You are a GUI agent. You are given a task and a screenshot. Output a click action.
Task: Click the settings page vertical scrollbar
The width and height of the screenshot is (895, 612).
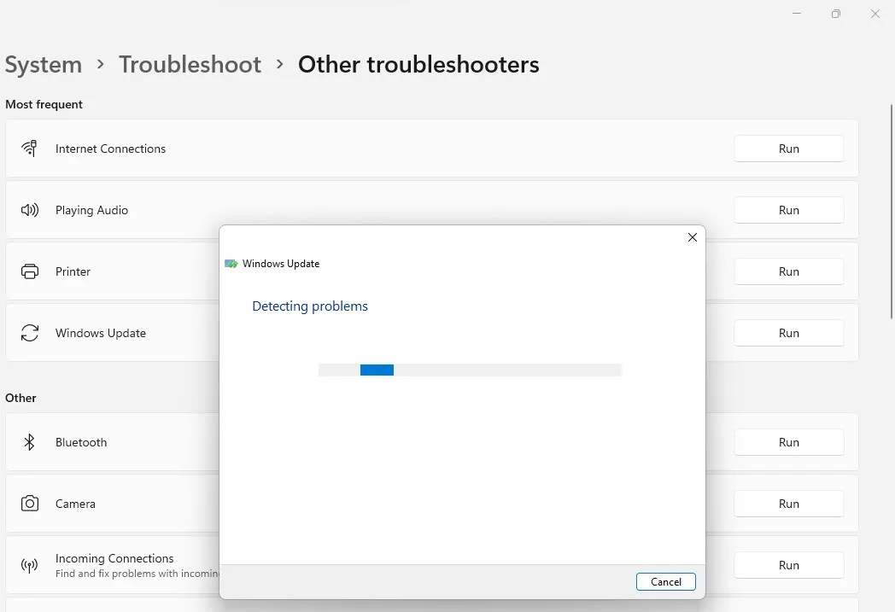click(892, 211)
